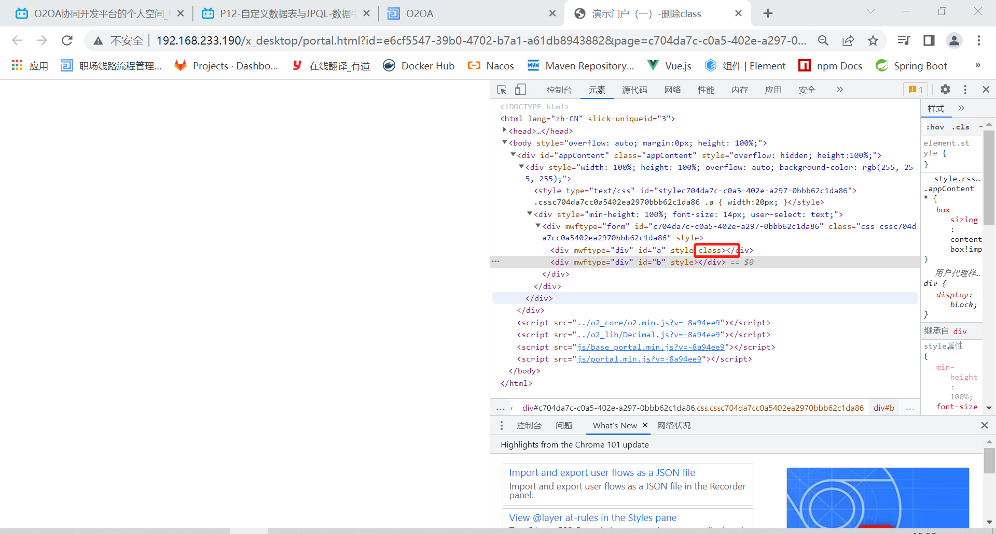
Task: Expand the collapsed head element node
Action: 504,131
